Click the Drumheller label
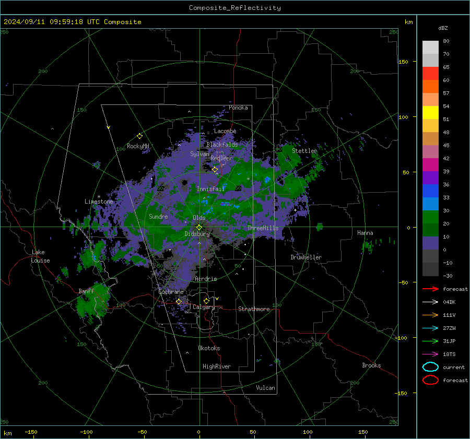Image resolution: width=470 pixels, height=439 pixels. pyautogui.click(x=306, y=257)
